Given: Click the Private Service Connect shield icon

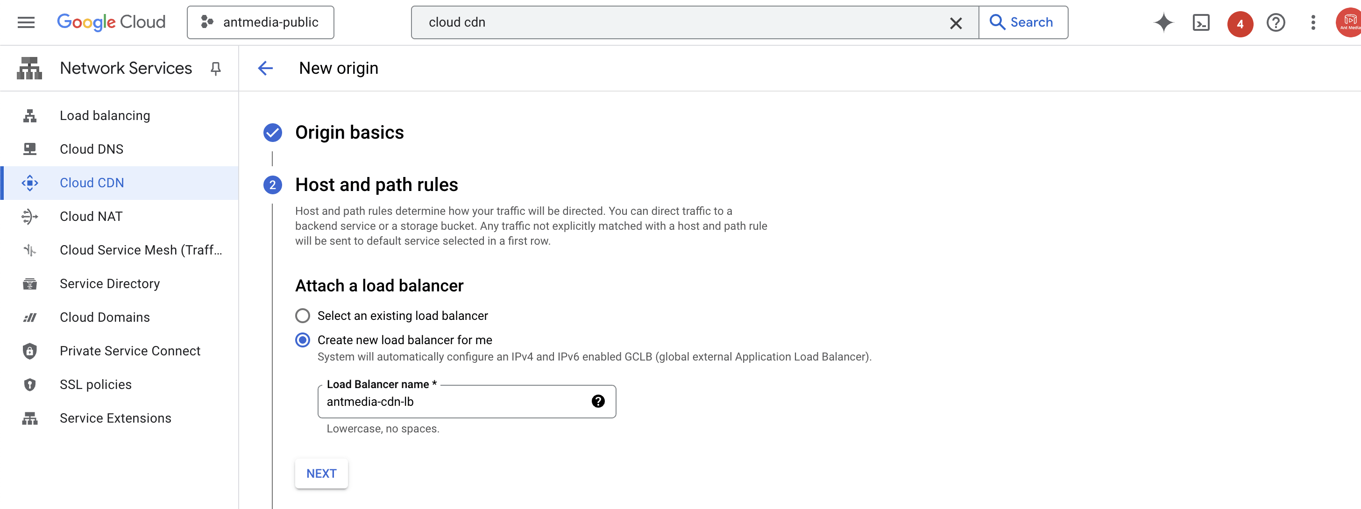Looking at the screenshot, I should click(x=29, y=351).
